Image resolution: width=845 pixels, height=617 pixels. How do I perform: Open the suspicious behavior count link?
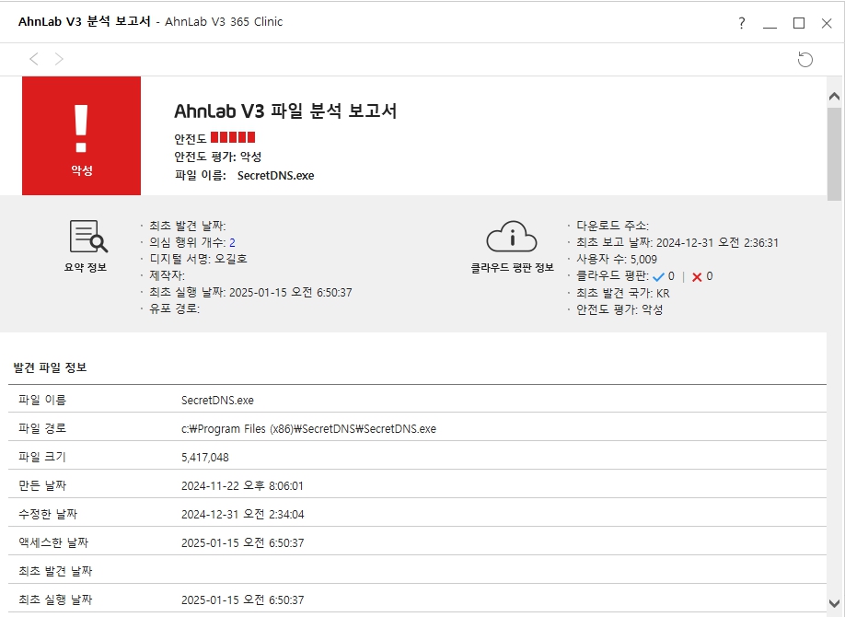[x=232, y=243]
